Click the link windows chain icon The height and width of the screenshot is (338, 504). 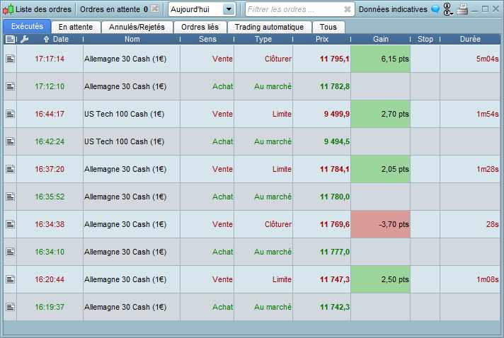point(448,9)
